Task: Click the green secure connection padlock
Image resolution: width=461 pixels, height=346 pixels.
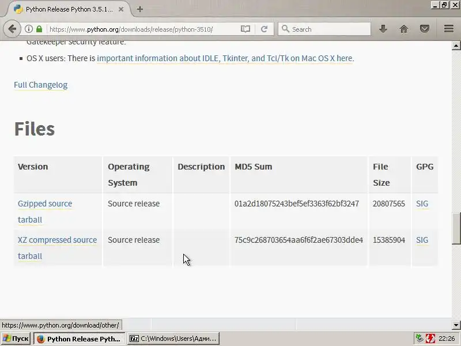Action: coord(39,29)
